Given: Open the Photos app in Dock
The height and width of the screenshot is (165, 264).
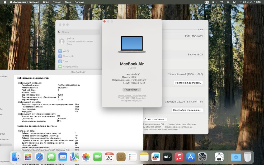Looking at the screenshot, I should click(86, 157).
